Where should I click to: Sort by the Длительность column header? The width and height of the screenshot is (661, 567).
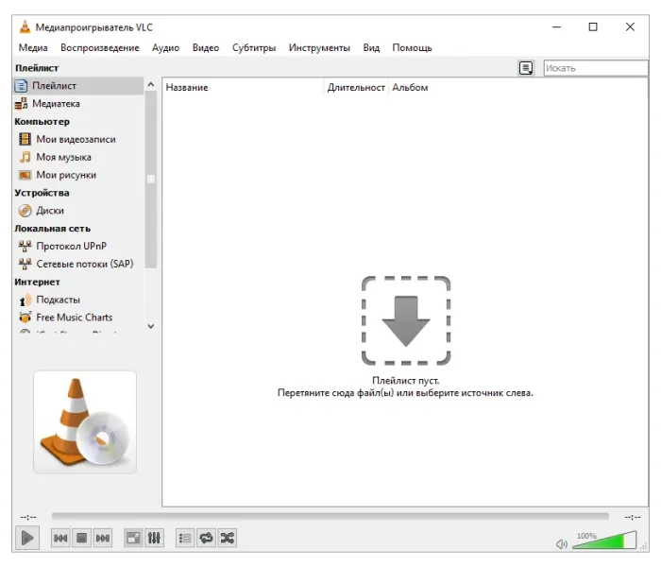pos(356,87)
